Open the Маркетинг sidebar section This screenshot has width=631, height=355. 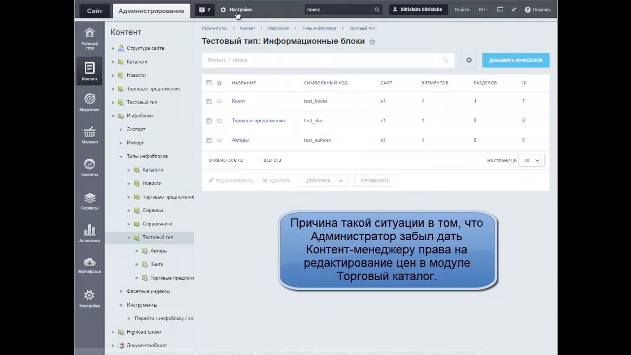[x=89, y=103]
